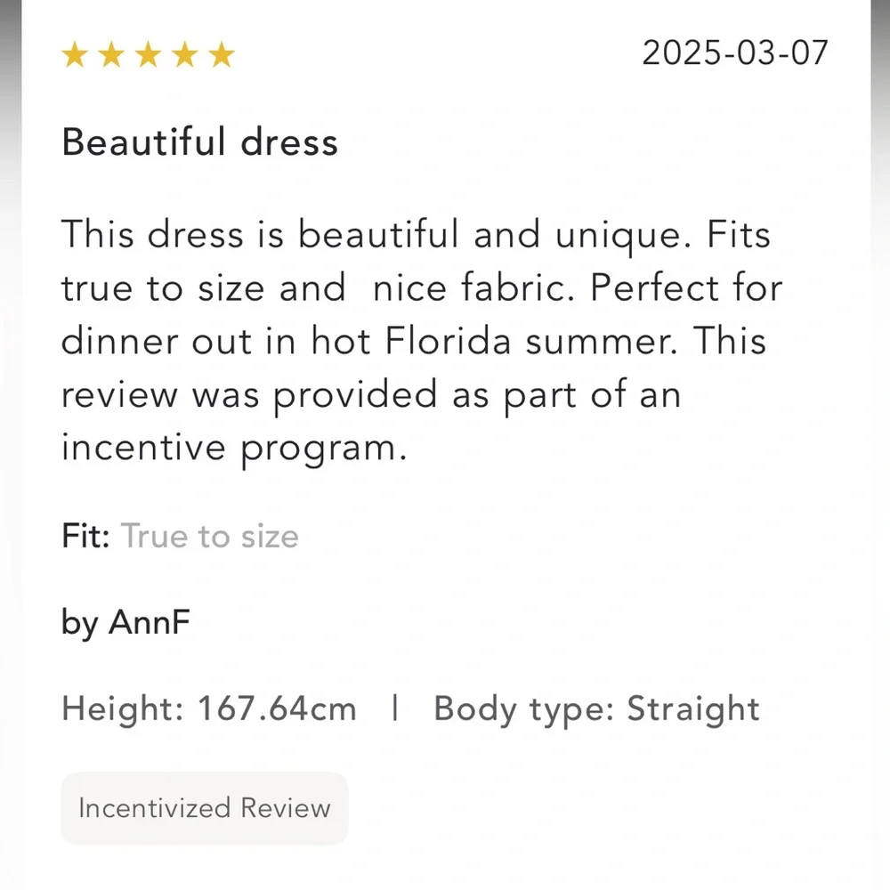Click the fifth gold rating star
890x890 pixels.
pyautogui.click(x=222, y=55)
